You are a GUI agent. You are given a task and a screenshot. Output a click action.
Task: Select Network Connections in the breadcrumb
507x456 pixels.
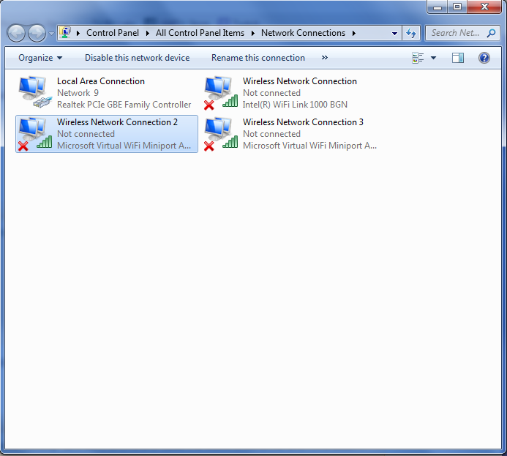point(303,33)
